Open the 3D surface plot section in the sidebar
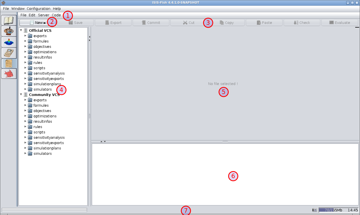 click(9, 42)
